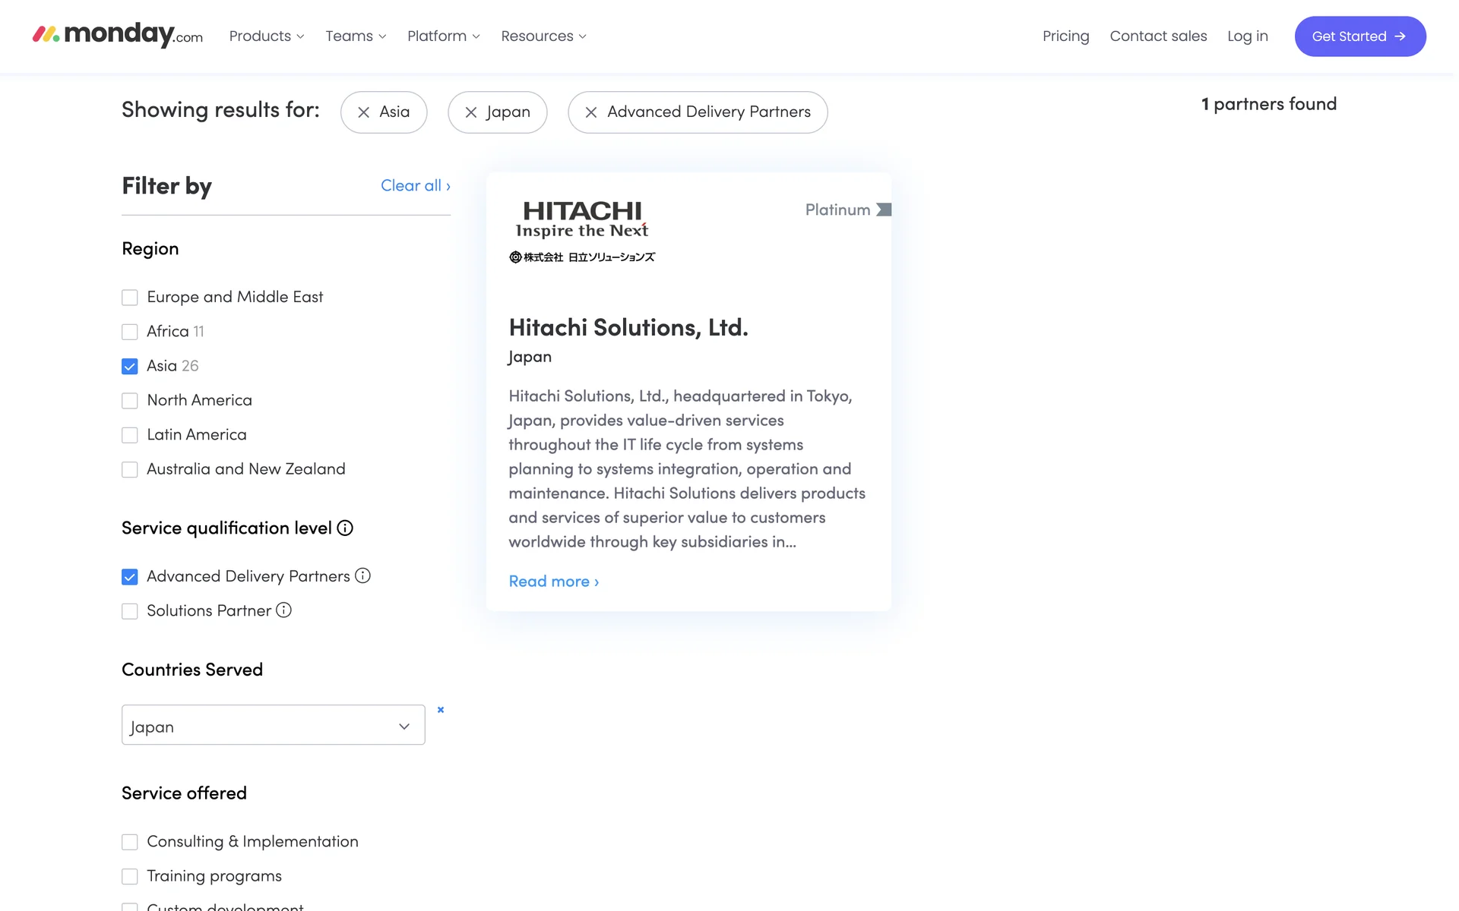Click the monday.com logo
Viewport: 1459px width, 911px height.
tap(118, 35)
